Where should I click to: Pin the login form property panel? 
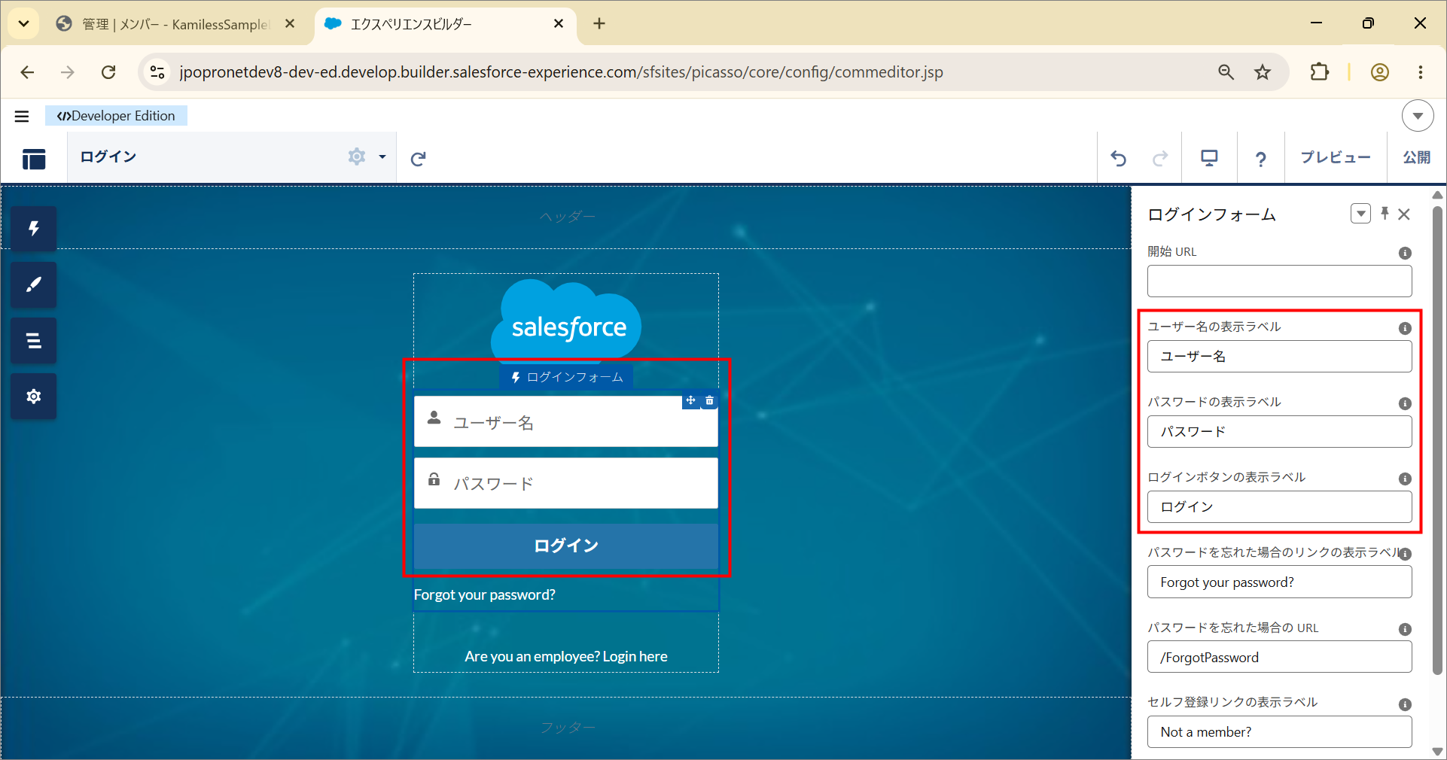pyautogui.click(x=1385, y=214)
